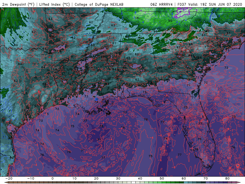
Task: Click the purple colorbar segment above "70"
Action: pos(208,182)
